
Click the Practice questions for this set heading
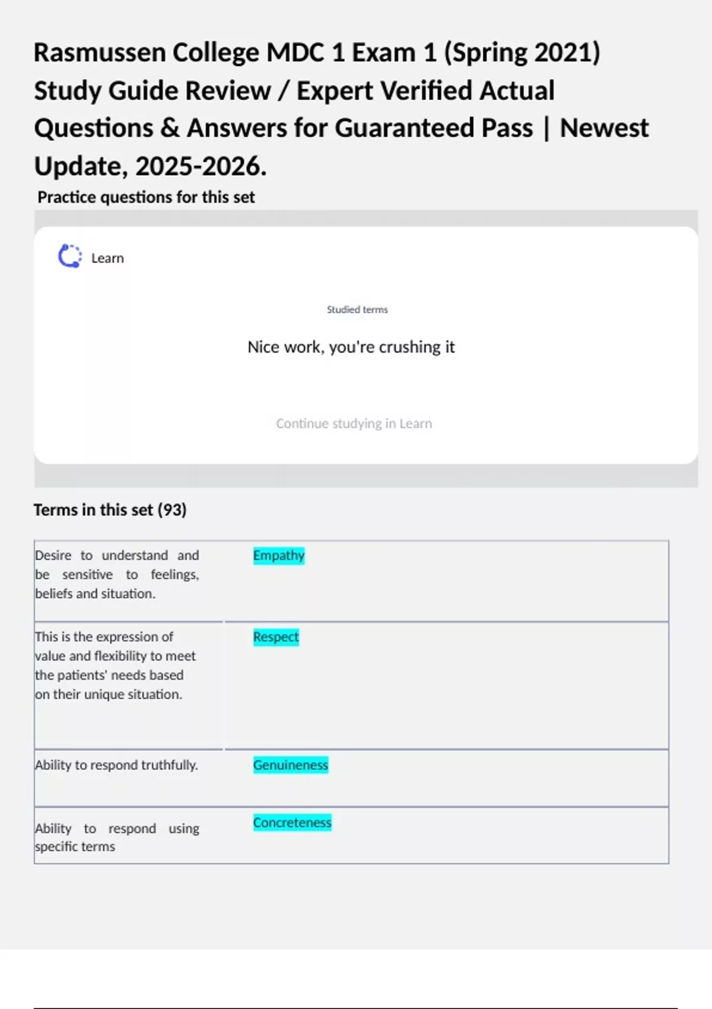(146, 197)
